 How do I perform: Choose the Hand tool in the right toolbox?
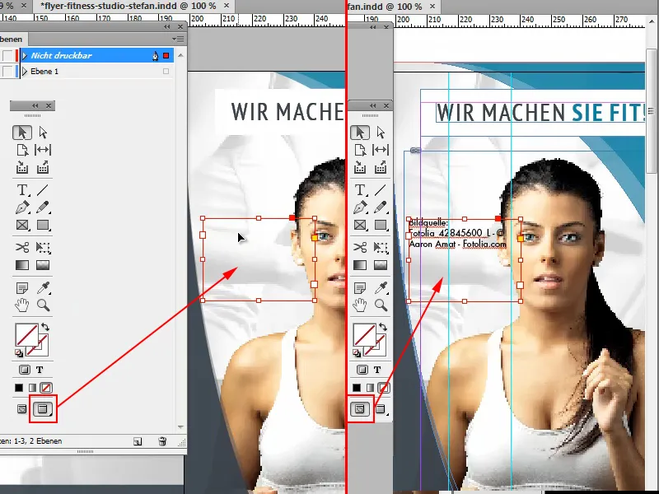[360, 305]
